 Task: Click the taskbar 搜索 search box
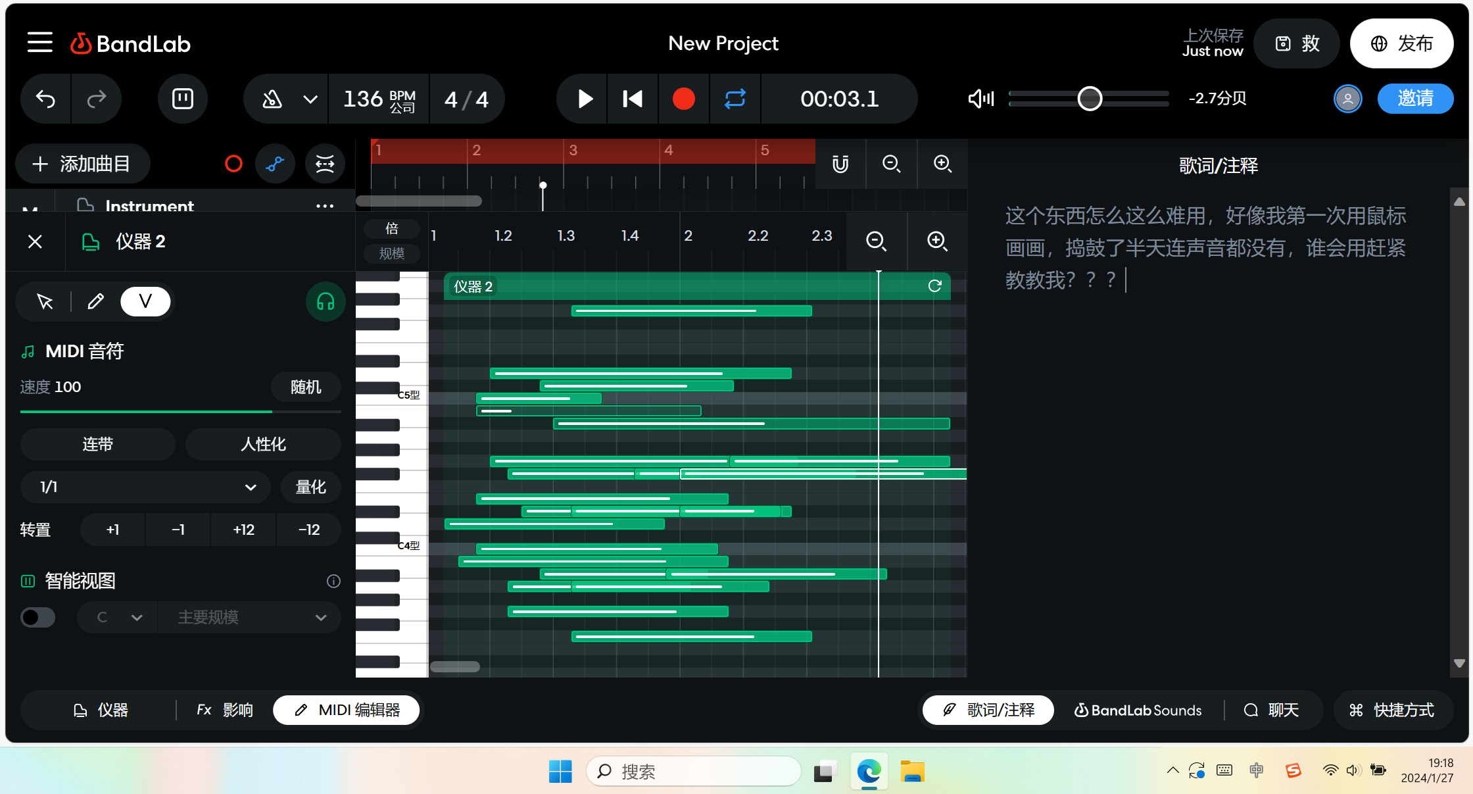[694, 771]
